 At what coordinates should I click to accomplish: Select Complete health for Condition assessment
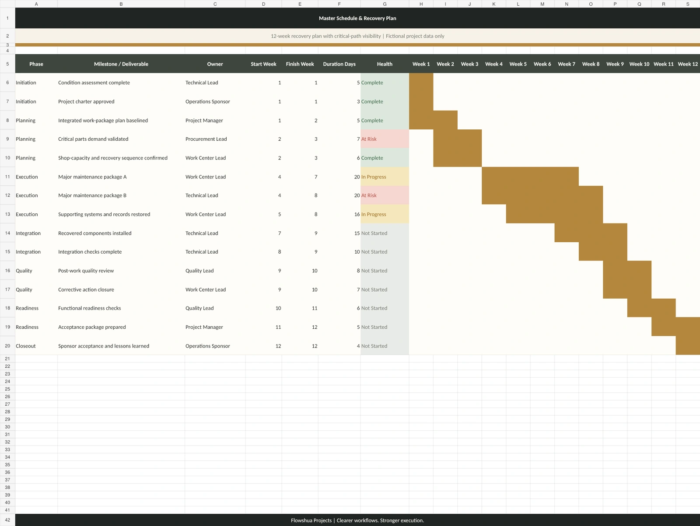pos(385,83)
